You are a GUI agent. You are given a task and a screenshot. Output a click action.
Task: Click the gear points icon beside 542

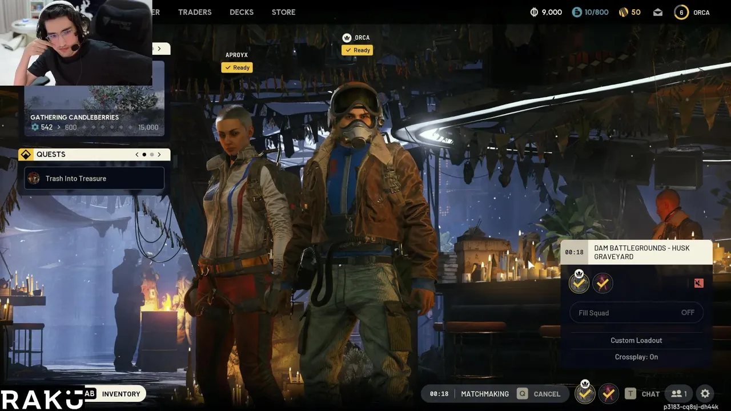click(x=35, y=127)
